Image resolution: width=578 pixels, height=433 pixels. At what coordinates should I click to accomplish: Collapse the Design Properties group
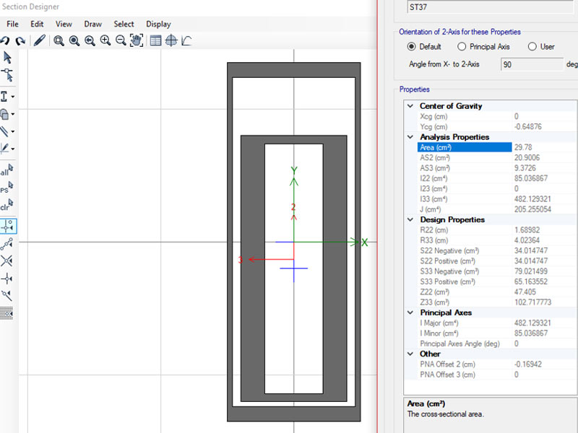[410, 219]
